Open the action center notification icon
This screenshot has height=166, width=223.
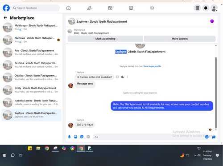coord(217,155)
